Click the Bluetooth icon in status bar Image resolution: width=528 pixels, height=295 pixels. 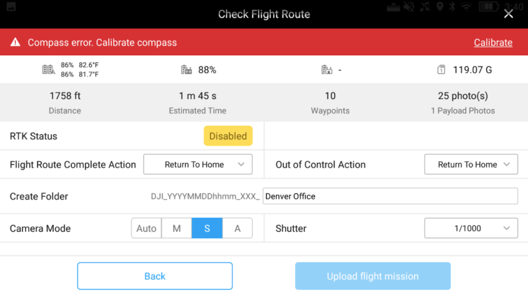[452, 7]
